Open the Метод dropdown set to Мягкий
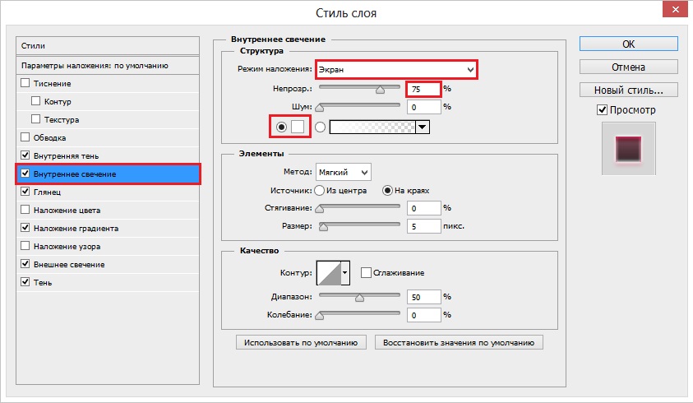693x403 pixels. 344,172
